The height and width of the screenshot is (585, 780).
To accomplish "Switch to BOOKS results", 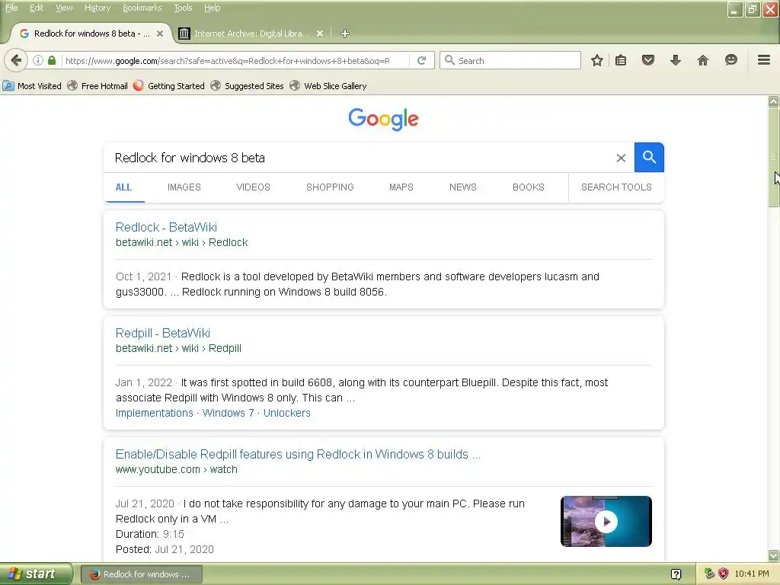I will pos(529,187).
